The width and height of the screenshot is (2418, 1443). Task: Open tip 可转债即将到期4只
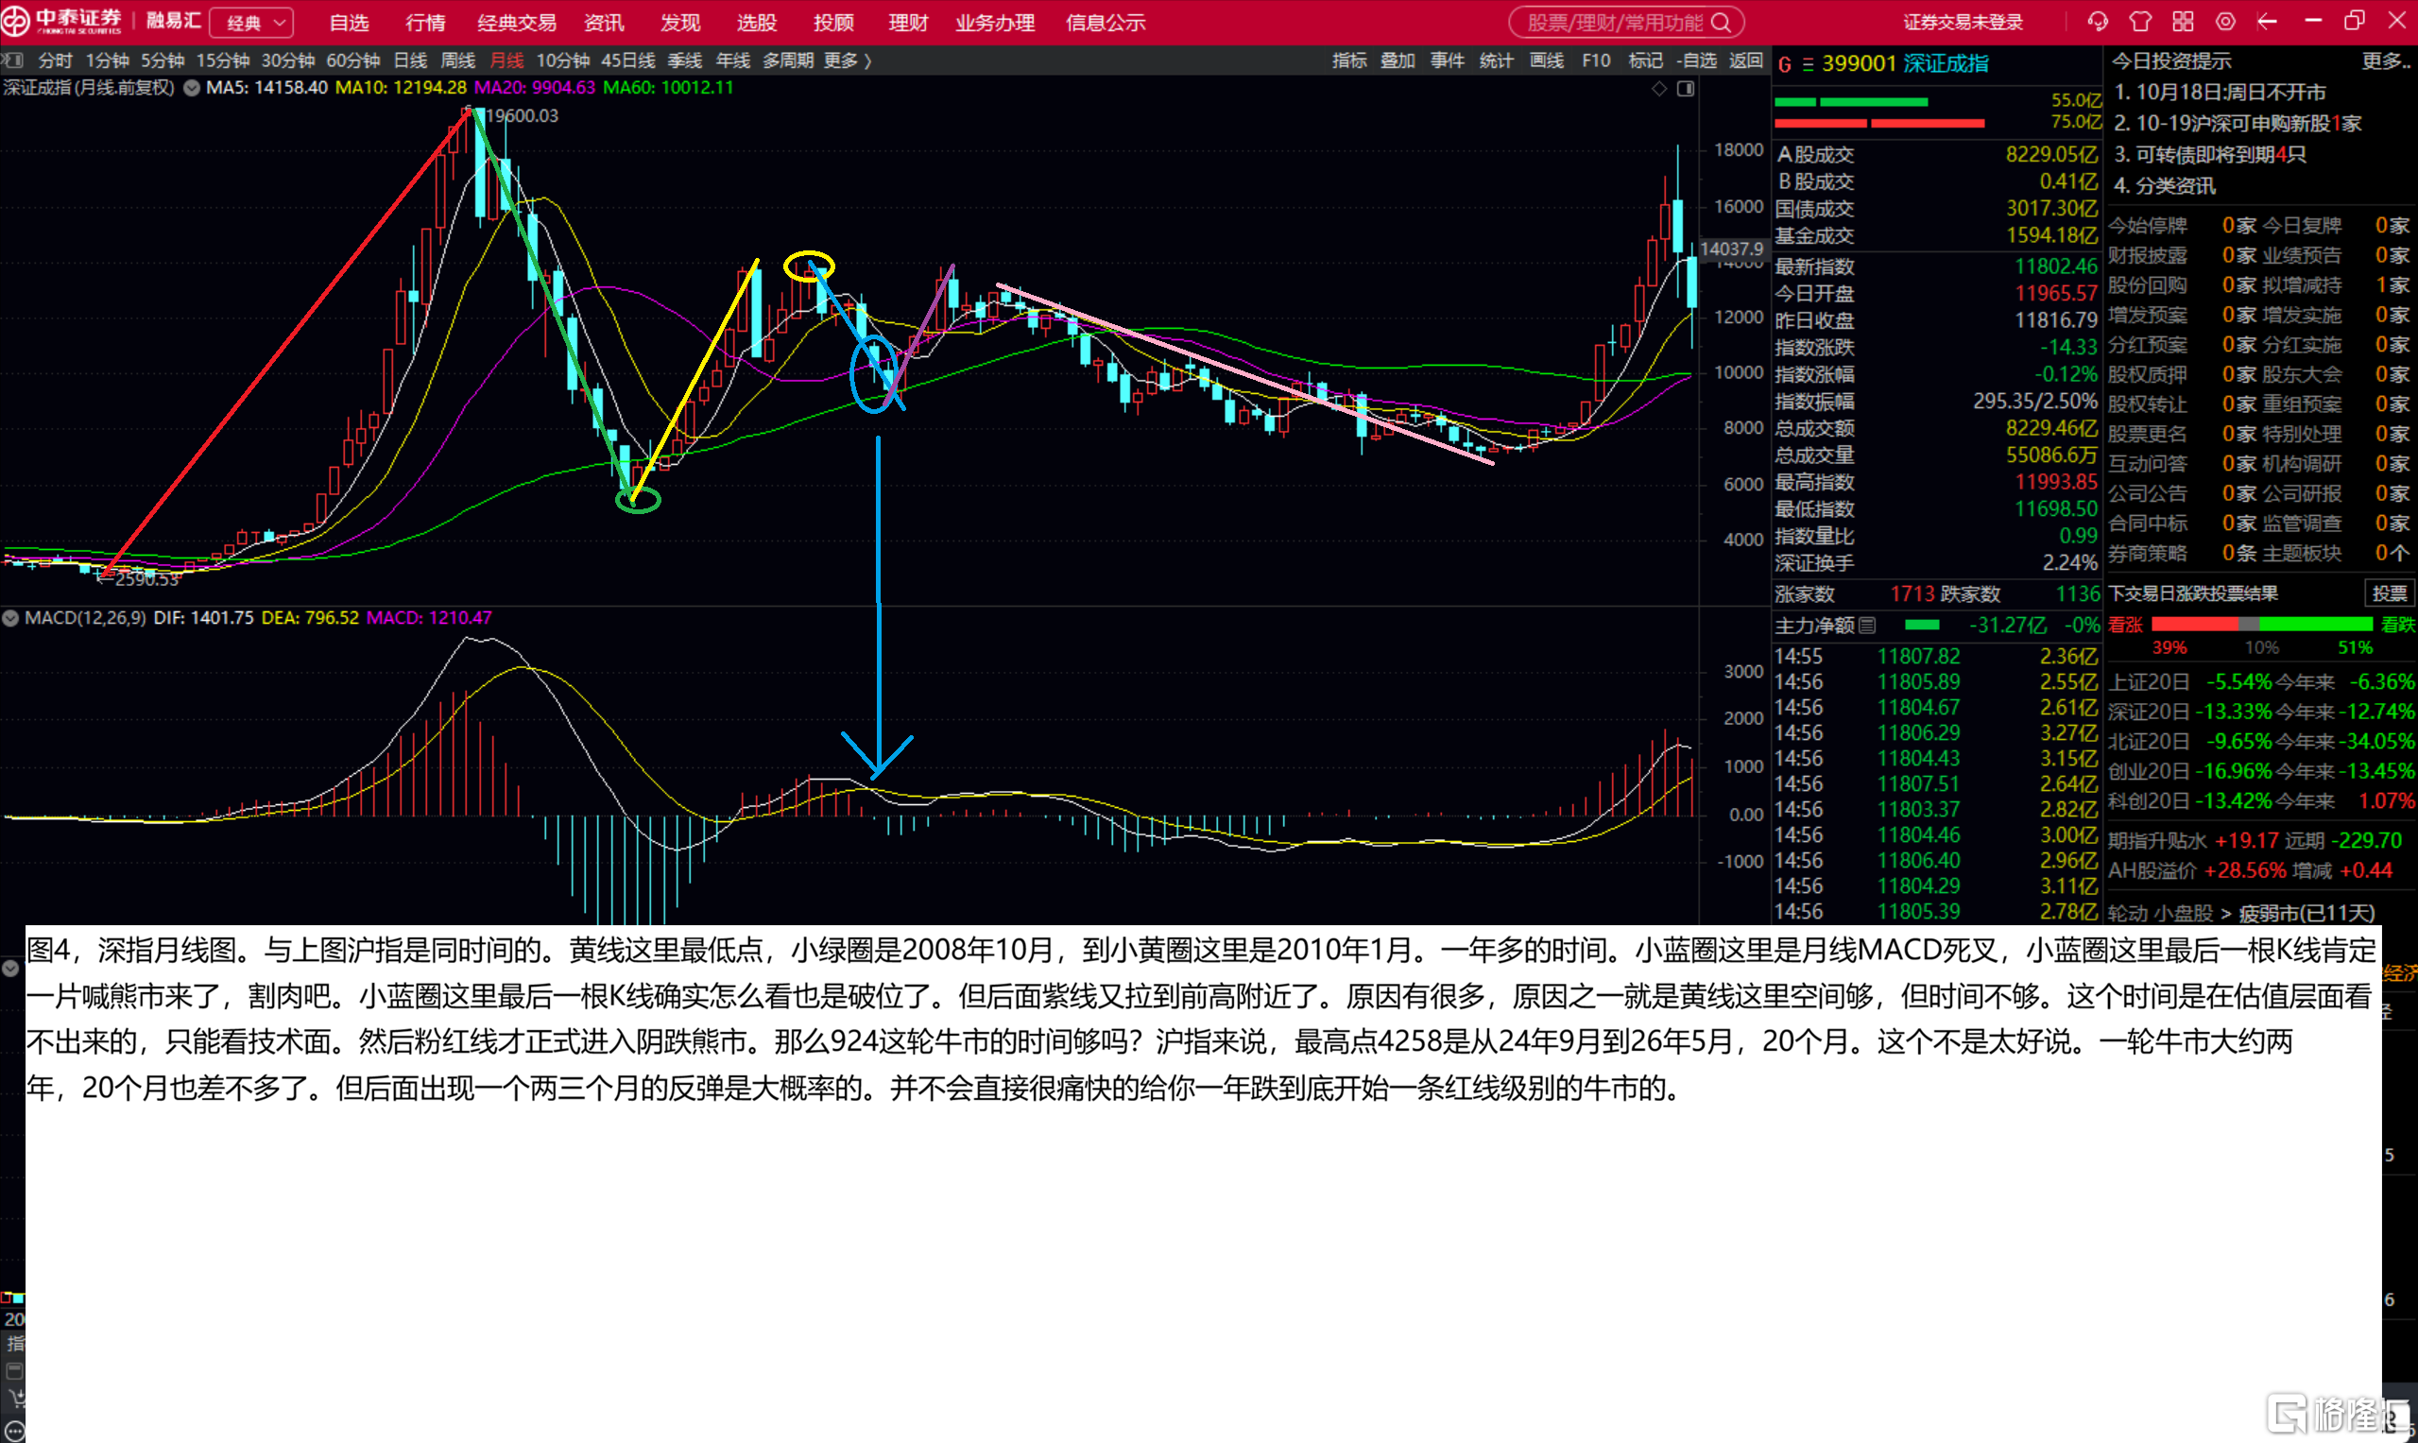(2209, 155)
